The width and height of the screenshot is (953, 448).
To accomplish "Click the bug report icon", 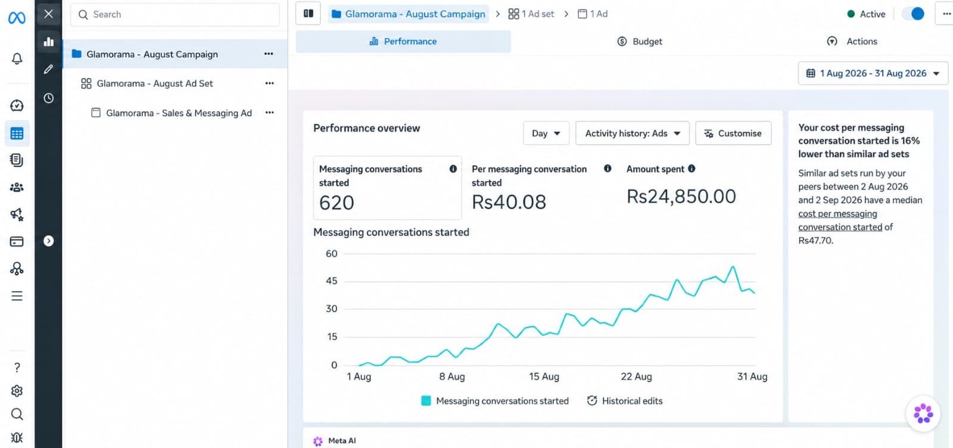I will coord(17,437).
